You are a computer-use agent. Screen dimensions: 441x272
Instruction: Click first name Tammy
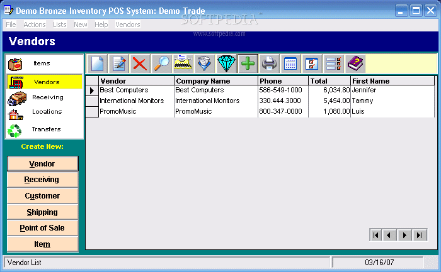point(362,101)
